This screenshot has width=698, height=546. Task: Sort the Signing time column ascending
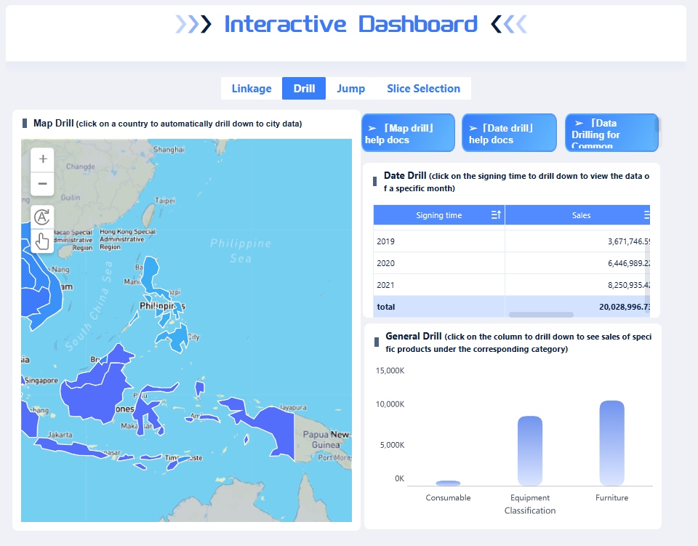click(x=496, y=215)
